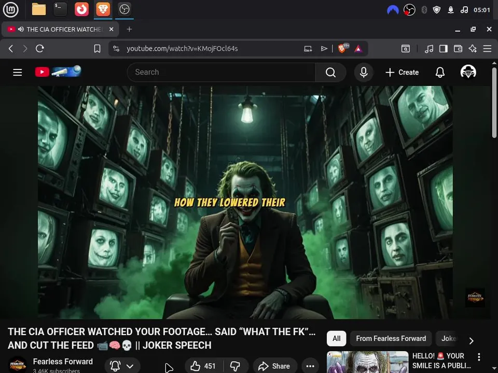Close the YouTube browser tab
This screenshot has width=498, height=373.
(x=111, y=29)
